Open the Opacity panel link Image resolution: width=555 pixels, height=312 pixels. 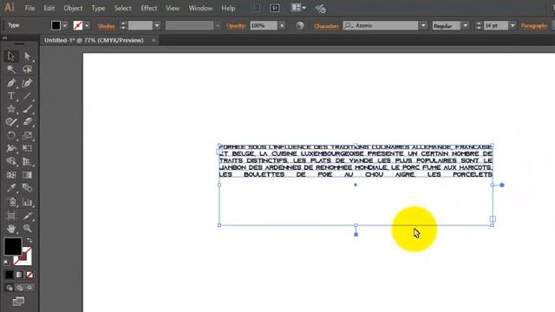pos(236,26)
